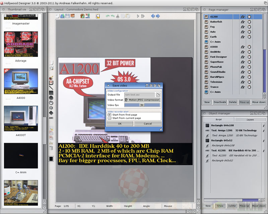Screen dimensions: 268x214
Task: Click the Page manager list scroll-down arrow
Action: tap(265, 97)
